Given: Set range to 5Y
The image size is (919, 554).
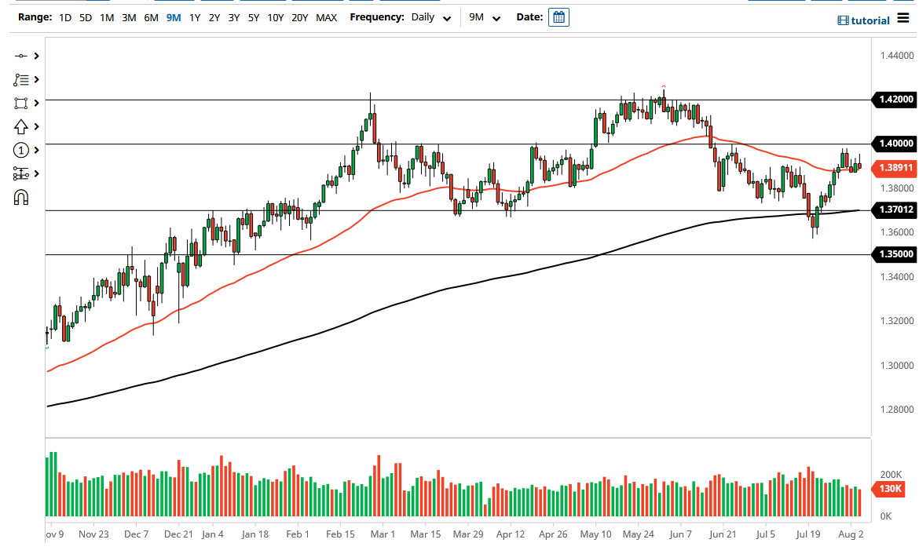Looking at the screenshot, I should coord(253,17).
